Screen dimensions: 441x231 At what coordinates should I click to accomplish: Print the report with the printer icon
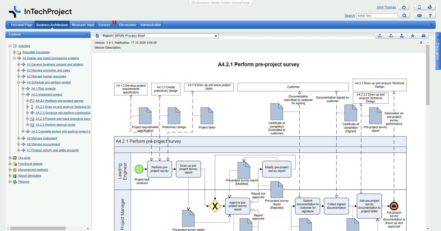pyautogui.click(x=423, y=36)
